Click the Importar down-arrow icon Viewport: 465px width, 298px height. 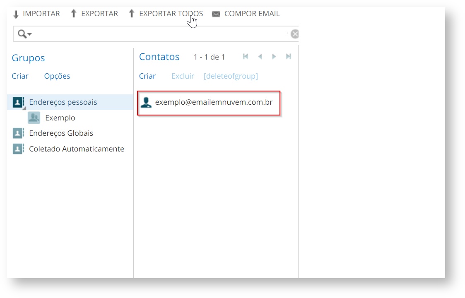tap(16, 14)
